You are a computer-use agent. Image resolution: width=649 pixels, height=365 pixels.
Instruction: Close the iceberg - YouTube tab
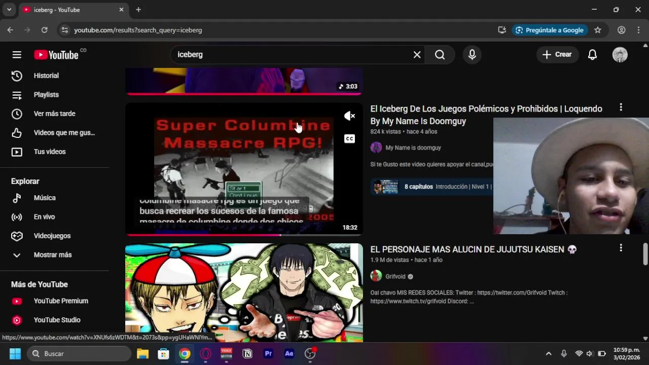(x=121, y=10)
